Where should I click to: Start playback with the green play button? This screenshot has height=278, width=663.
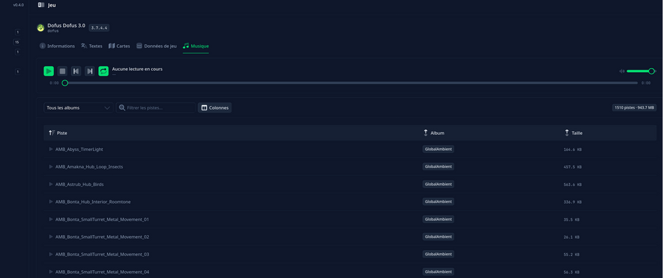(48, 71)
